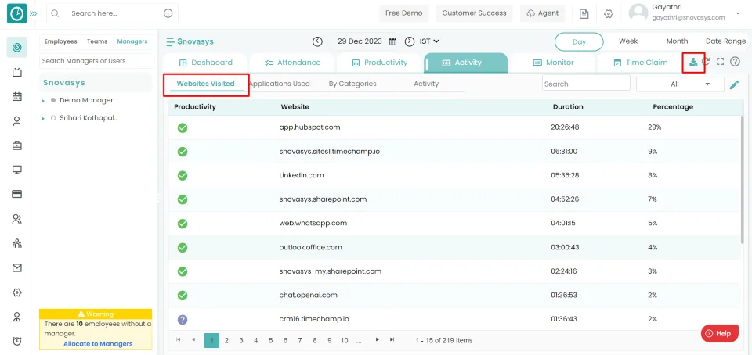The height and width of the screenshot is (355, 752).
Task: Expand Demo Manager tree node
Action: pyautogui.click(x=42, y=101)
